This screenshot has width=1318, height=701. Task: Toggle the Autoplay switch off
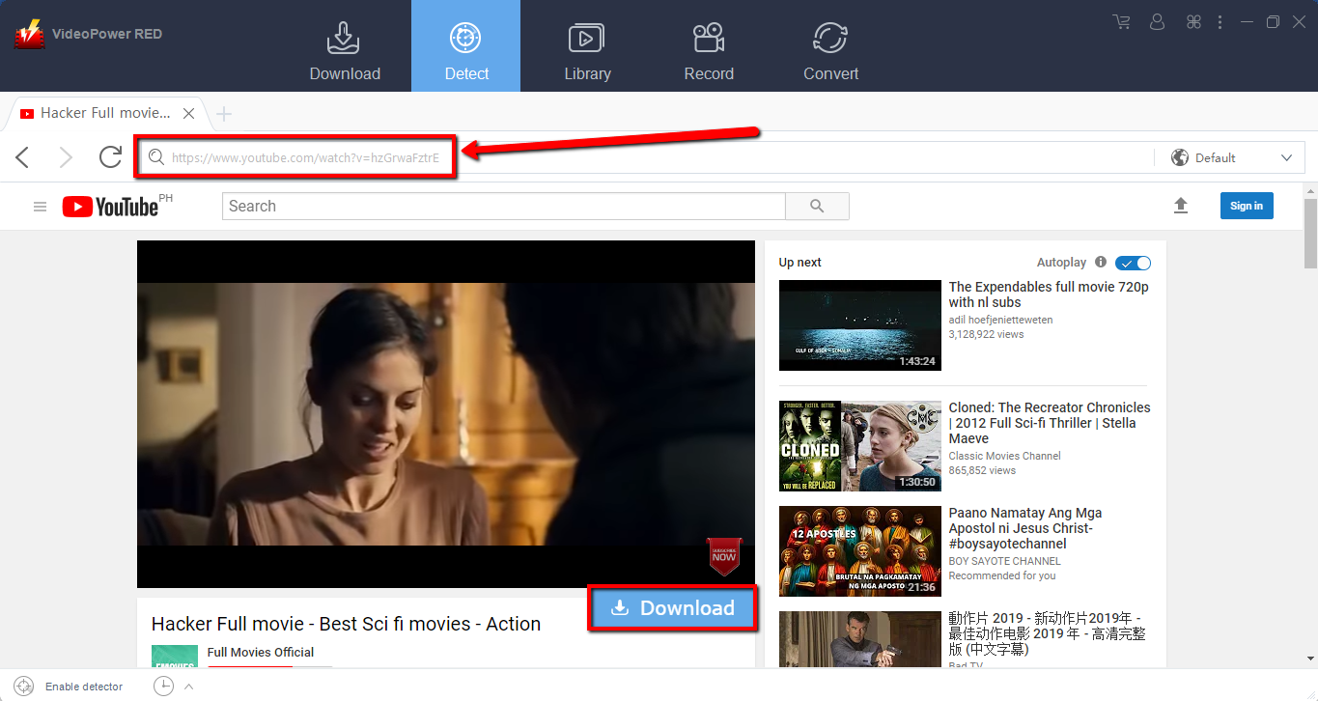[x=1133, y=263]
